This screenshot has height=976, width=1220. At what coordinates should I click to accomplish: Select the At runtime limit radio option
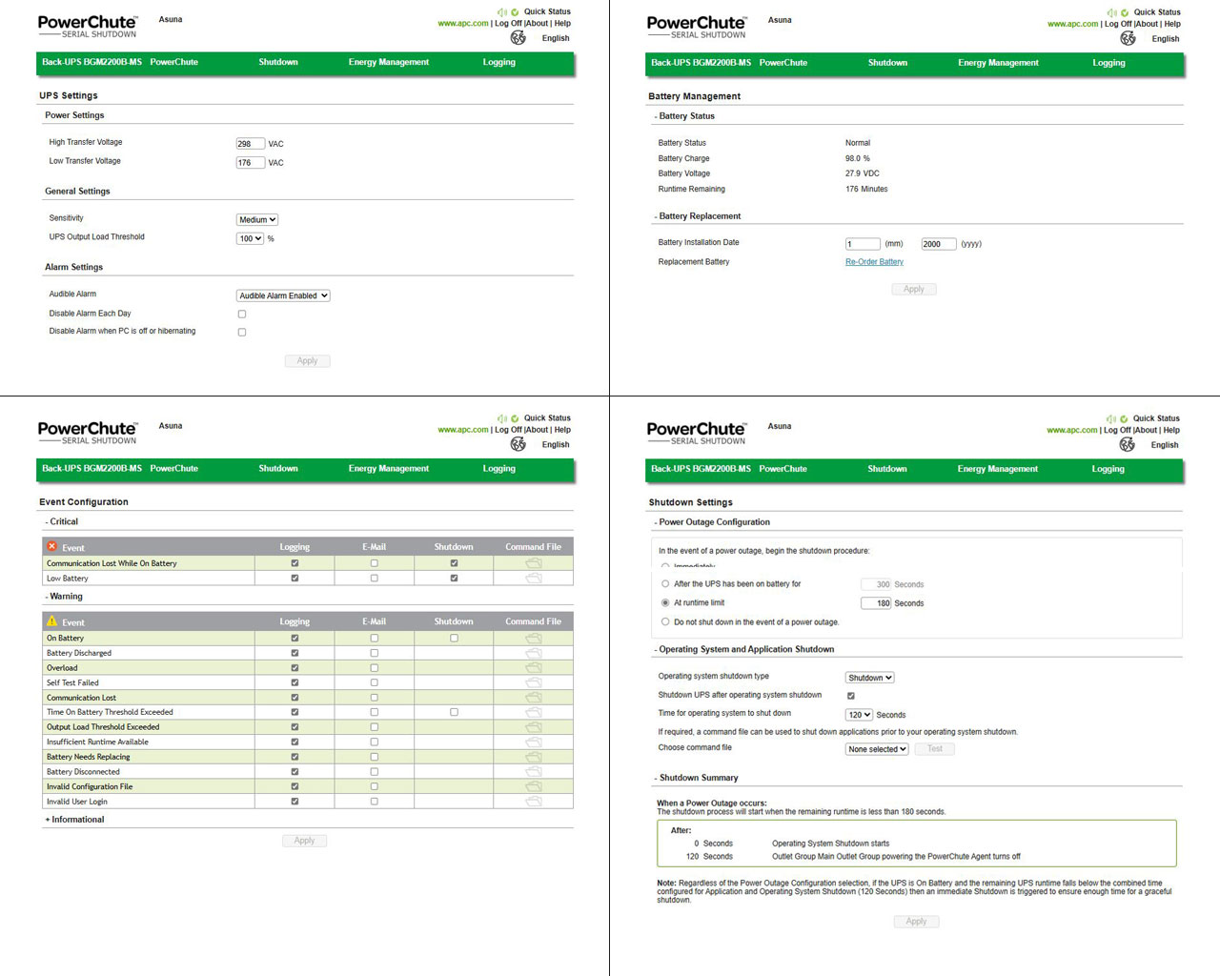pyautogui.click(x=665, y=602)
